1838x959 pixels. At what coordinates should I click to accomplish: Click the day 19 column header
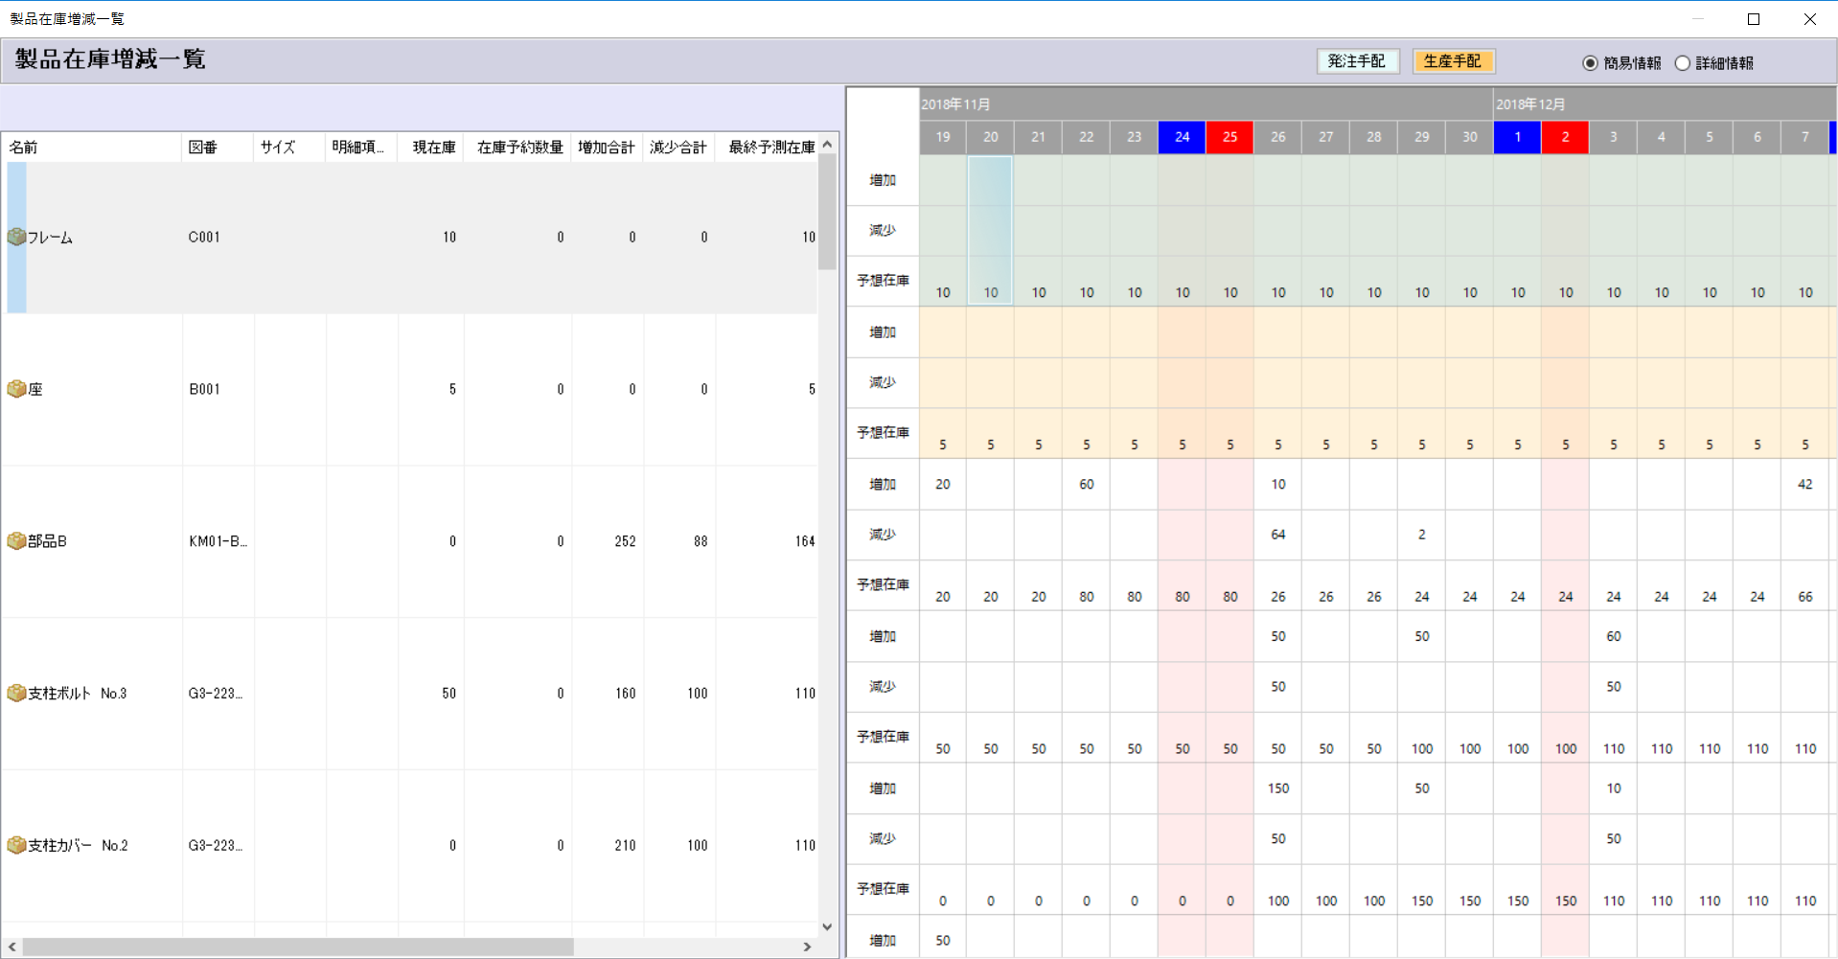point(943,137)
